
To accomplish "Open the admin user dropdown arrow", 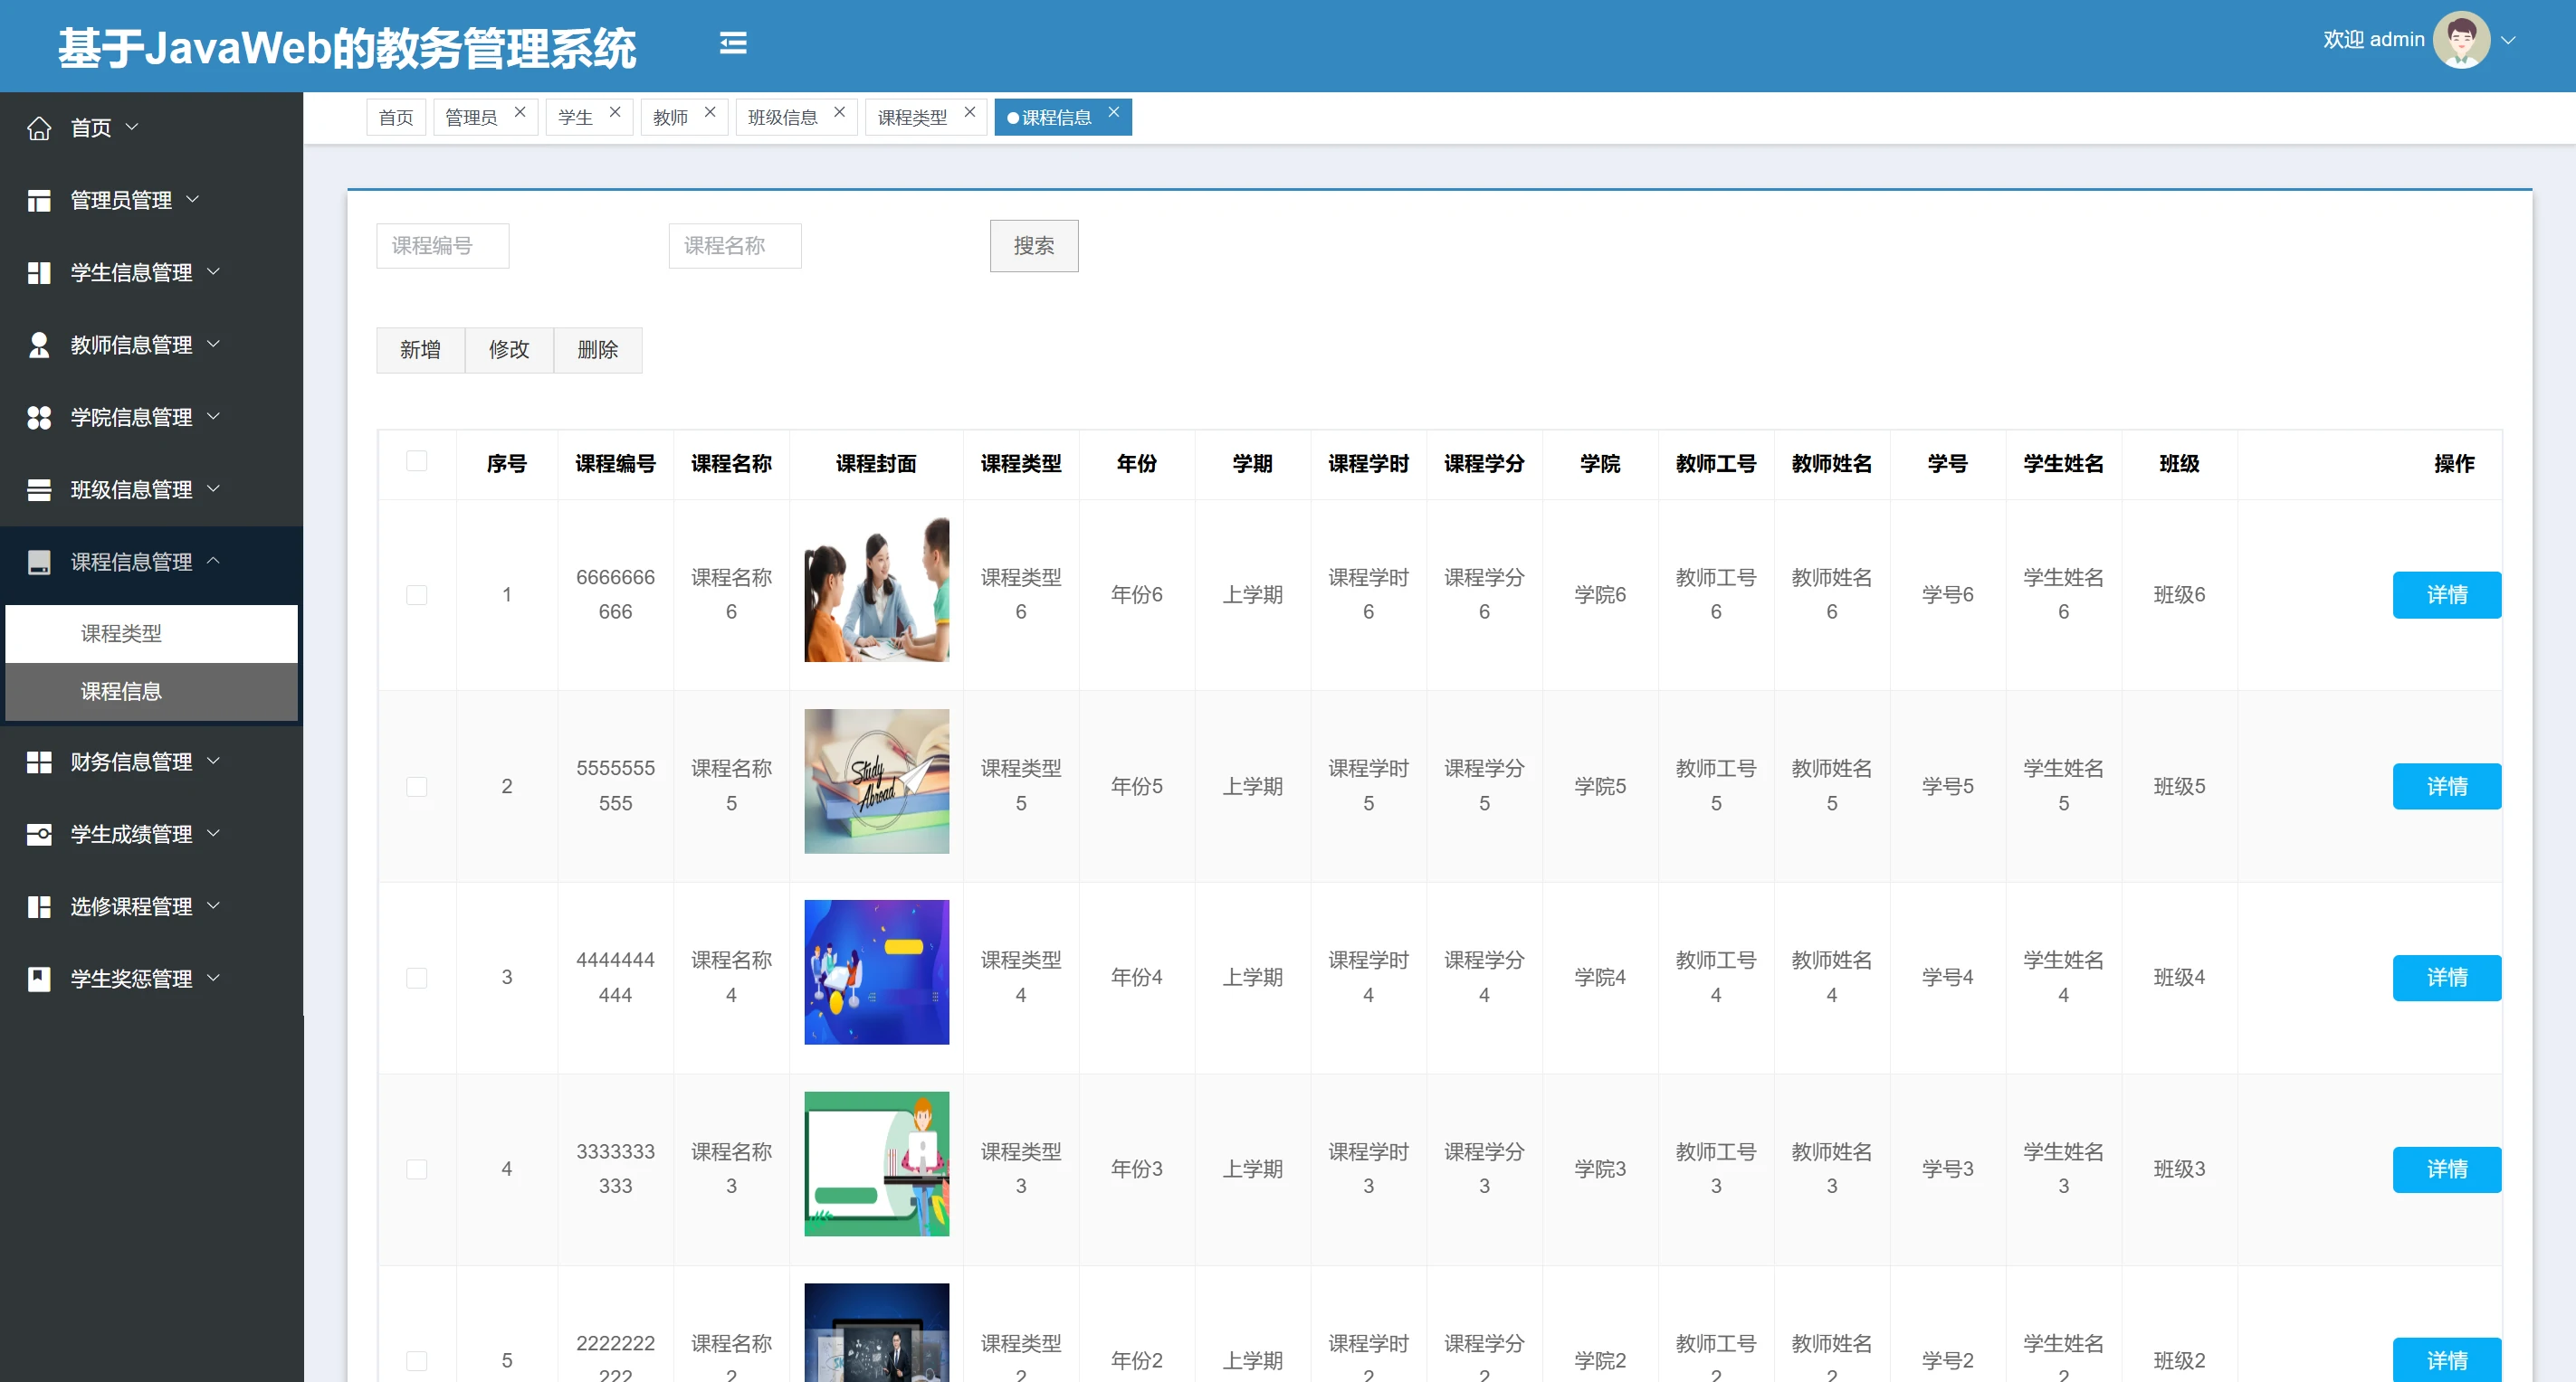I will point(2508,40).
